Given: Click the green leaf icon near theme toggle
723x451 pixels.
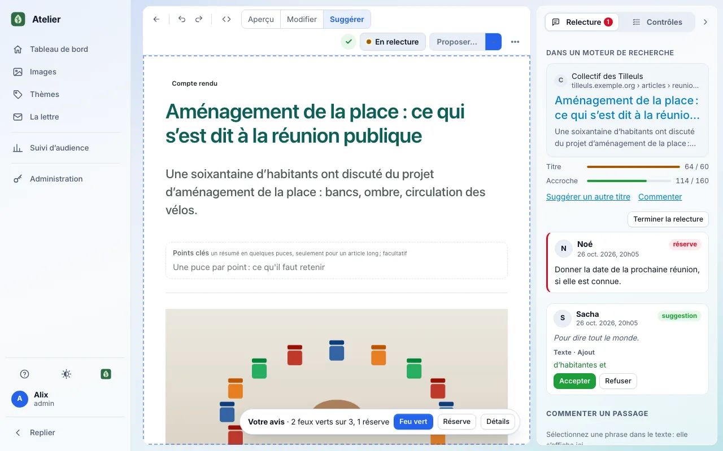Looking at the screenshot, I should [106, 374].
